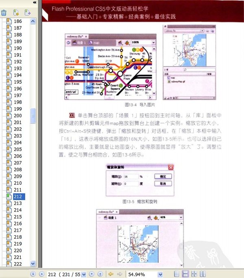Click the bookmark list scroll-up arrow
This screenshot has width=244, height=278.
point(33,21)
